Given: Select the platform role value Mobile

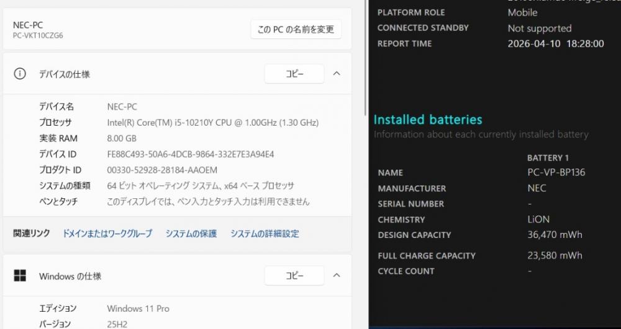Looking at the screenshot, I should 522,12.
